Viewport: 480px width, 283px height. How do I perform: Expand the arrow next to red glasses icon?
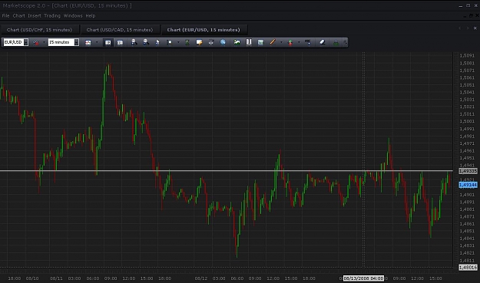(x=44, y=42)
